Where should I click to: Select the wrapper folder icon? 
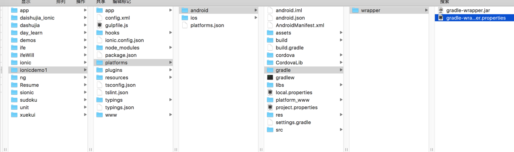(x=355, y=10)
